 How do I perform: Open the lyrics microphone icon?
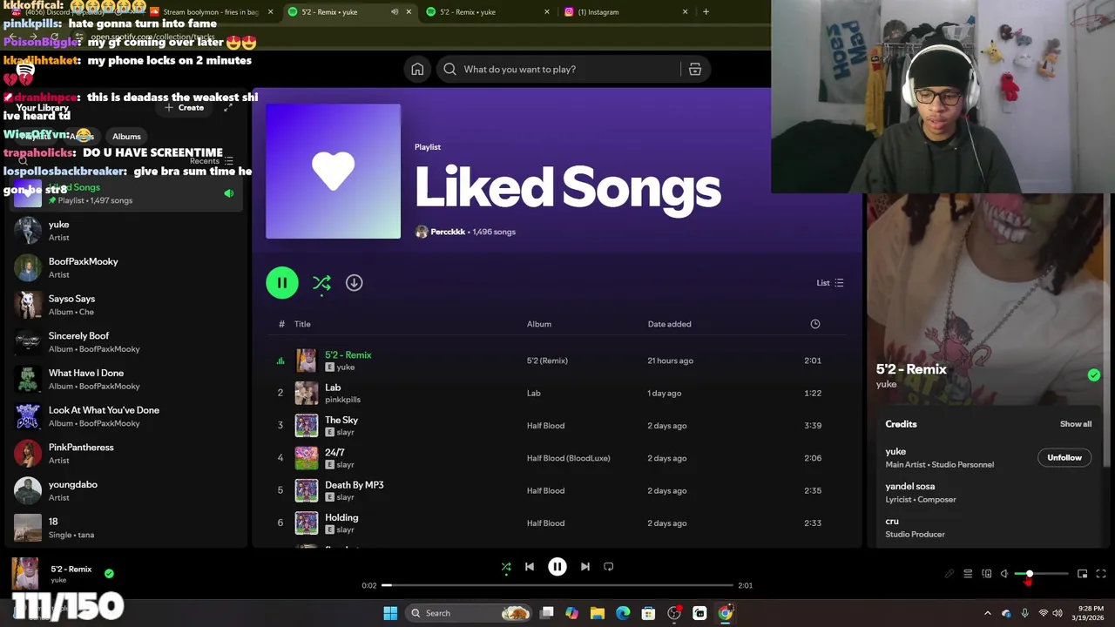[x=949, y=574]
